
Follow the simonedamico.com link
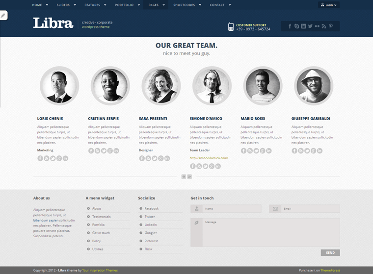tap(209, 158)
